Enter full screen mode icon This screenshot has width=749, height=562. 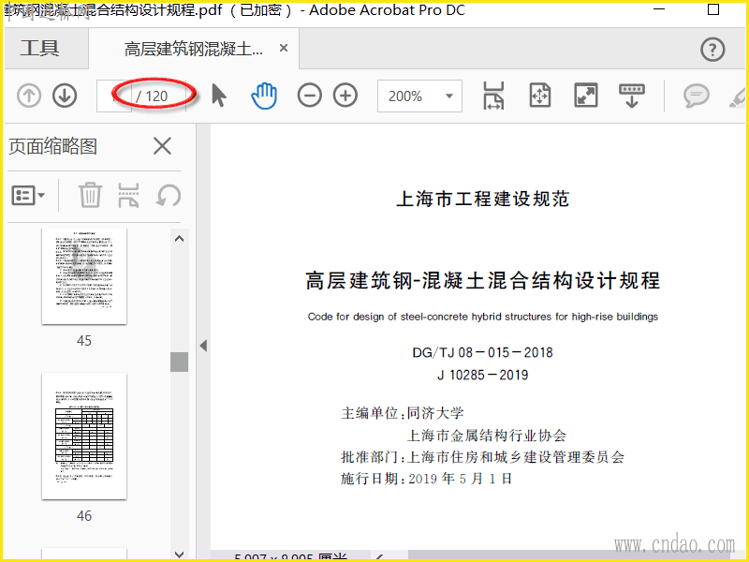[x=586, y=96]
